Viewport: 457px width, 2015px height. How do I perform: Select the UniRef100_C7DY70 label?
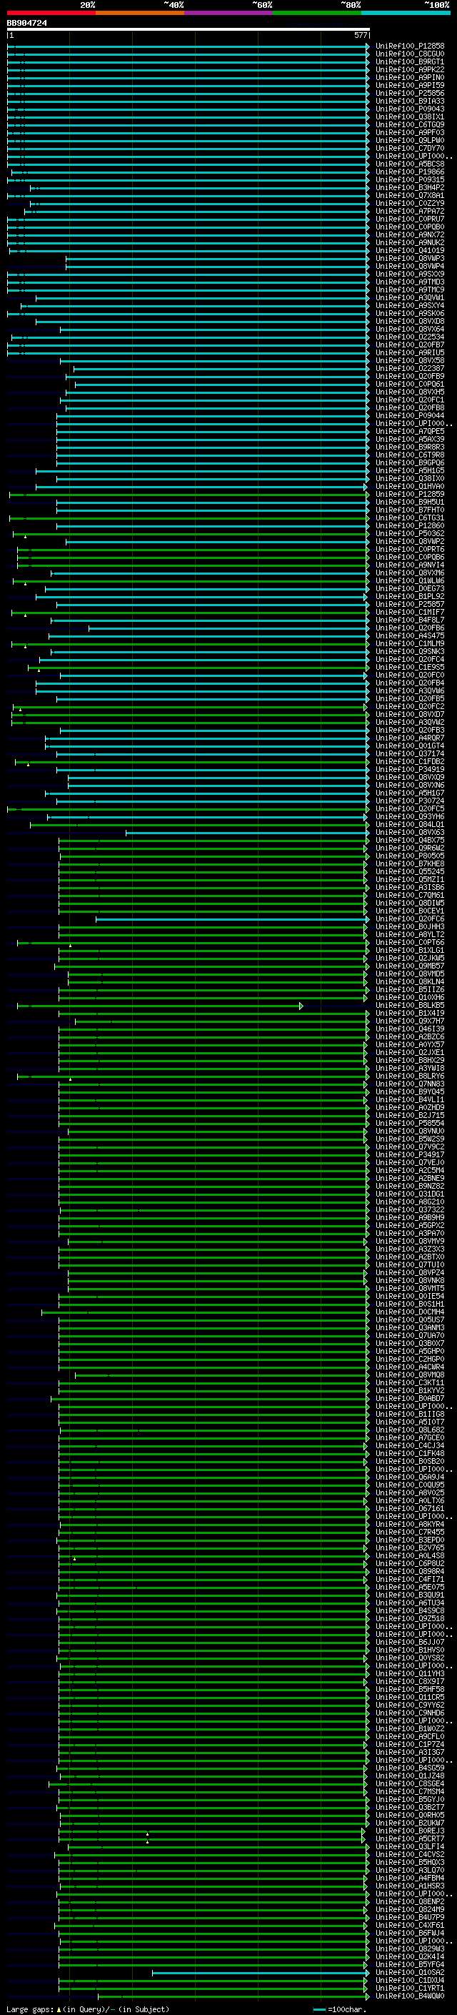(x=410, y=149)
